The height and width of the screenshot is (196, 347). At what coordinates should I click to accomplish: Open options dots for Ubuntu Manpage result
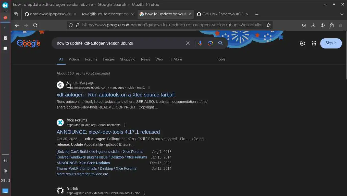click(x=149, y=88)
